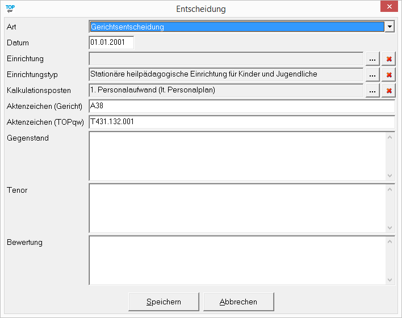This screenshot has height=318, width=402.
Task: Click the Aktenzeichen (TOPqw) field
Action: pos(241,122)
